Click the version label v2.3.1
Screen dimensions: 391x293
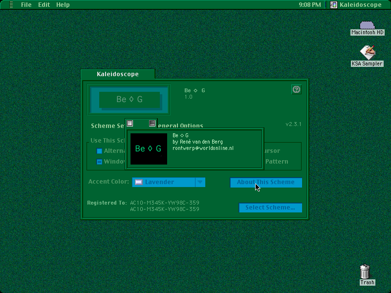(293, 124)
